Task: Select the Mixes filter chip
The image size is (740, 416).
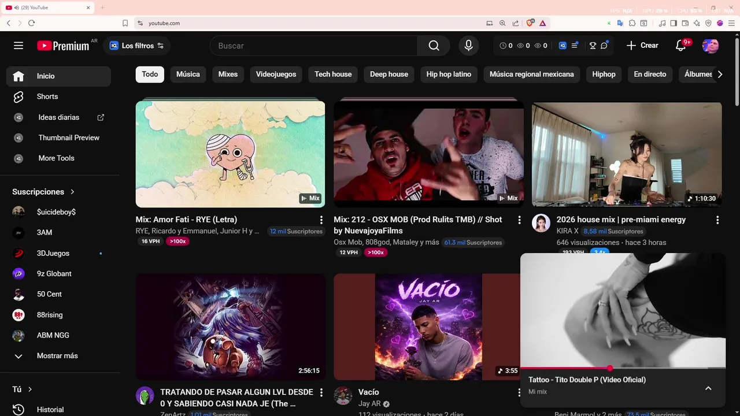Action: pos(228,74)
